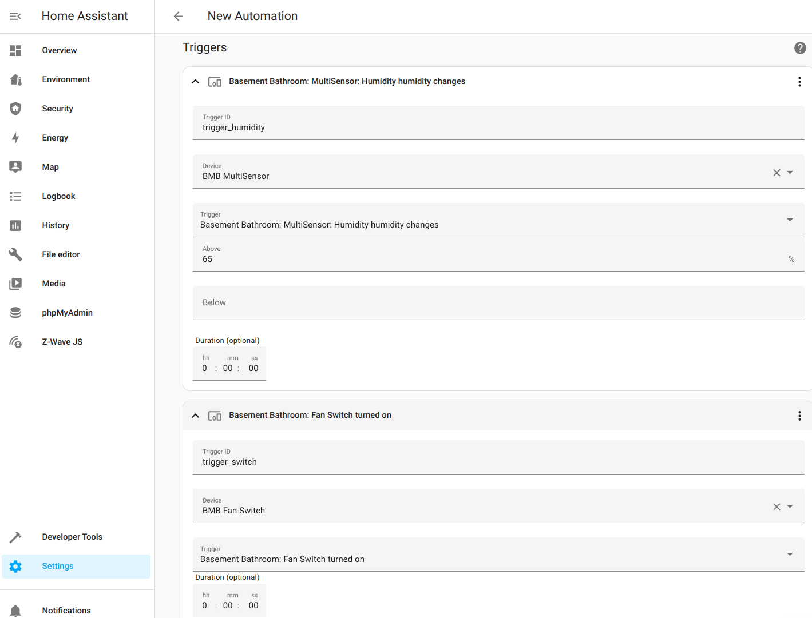This screenshot has height=618, width=812.
Task: Go to the Energy dashboard
Action: point(55,138)
